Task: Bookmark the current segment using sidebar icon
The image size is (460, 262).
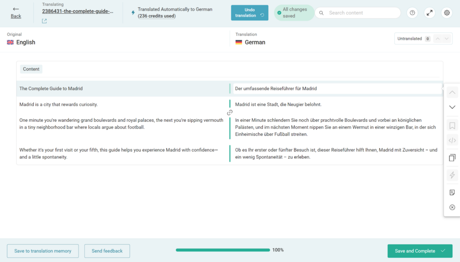Action: click(x=452, y=125)
